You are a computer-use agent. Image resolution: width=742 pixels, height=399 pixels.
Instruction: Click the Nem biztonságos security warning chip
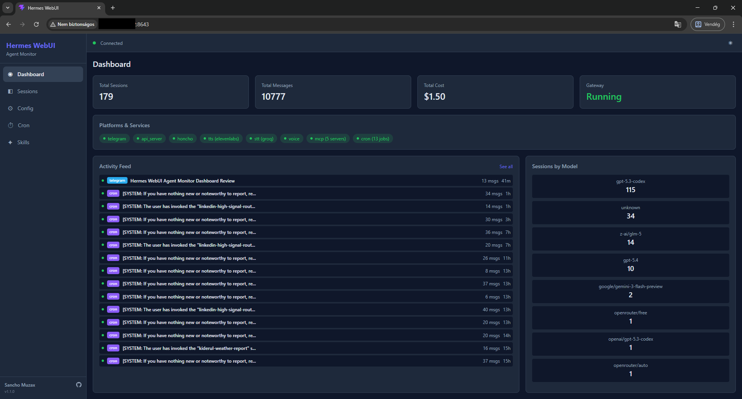coord(72,24)
